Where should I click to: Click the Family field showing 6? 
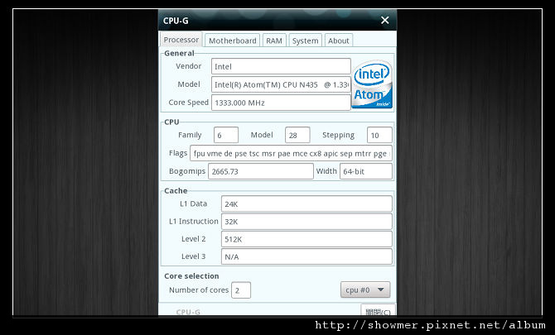point(226,135)
